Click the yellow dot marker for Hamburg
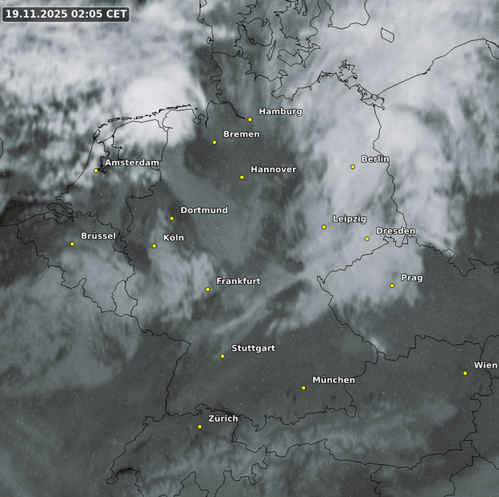The width and height of the screenshot is (499, 497). click(250, 120)
